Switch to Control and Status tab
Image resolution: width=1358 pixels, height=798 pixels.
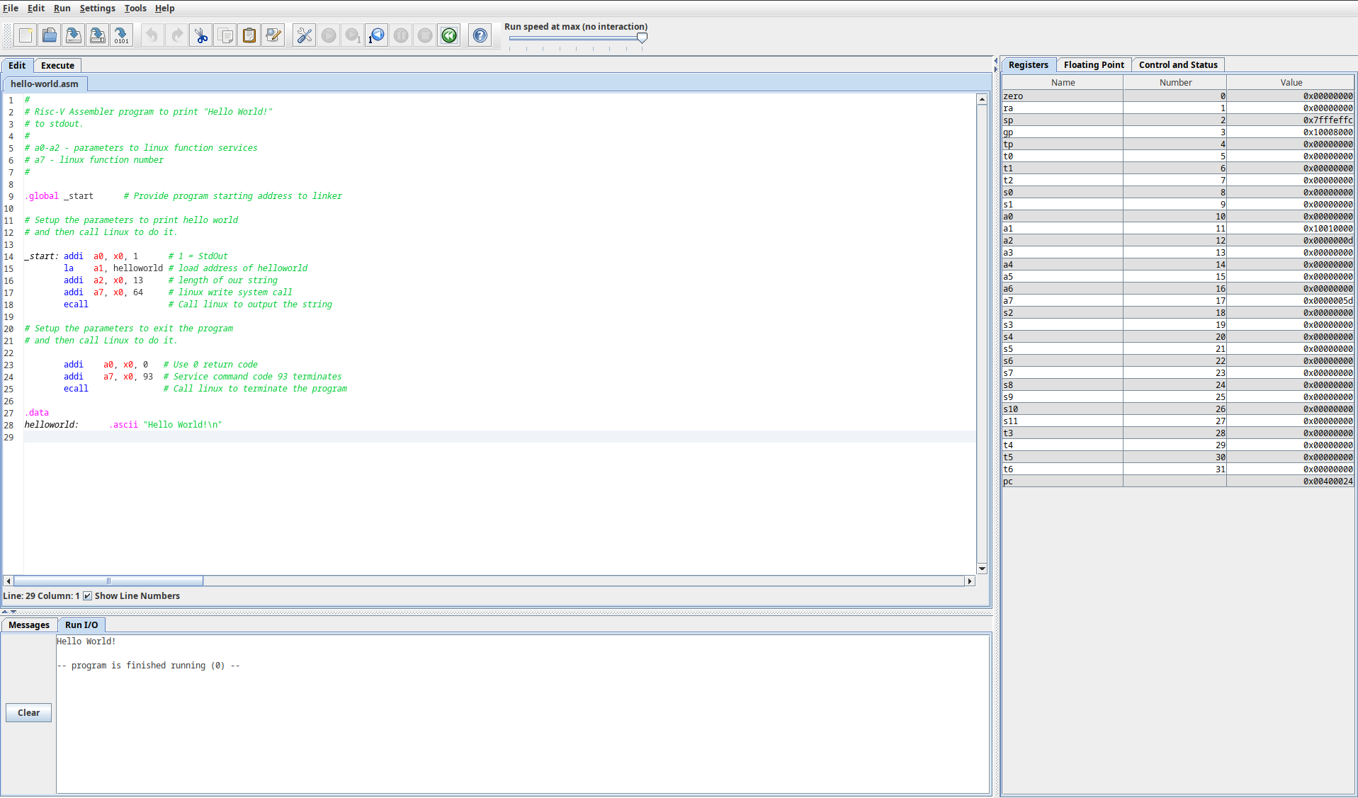[x=1178, y=64]
